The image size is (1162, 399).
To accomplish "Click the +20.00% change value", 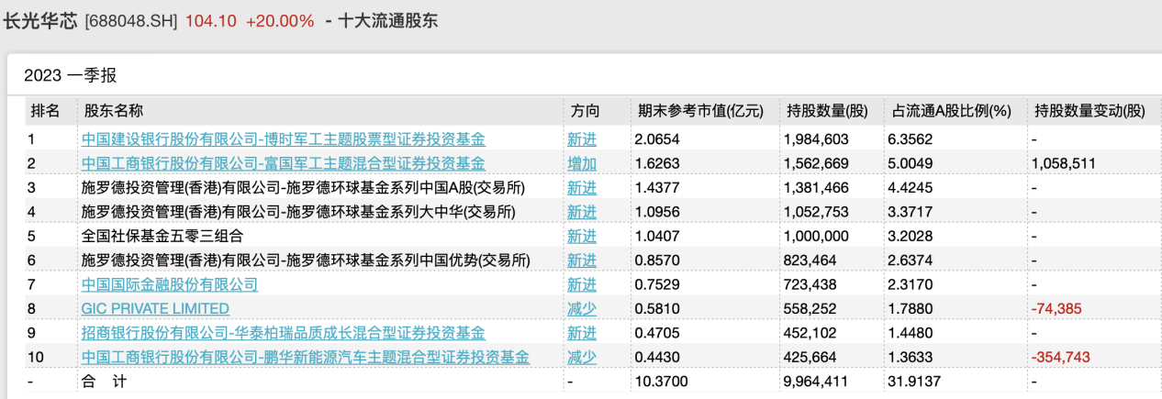I will (x=281, y=21).
